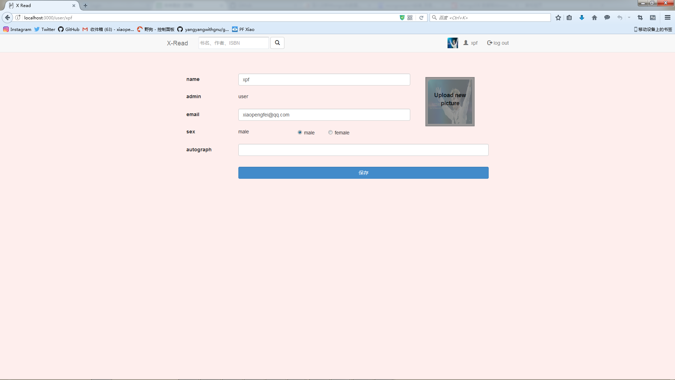Go to X-Read home brand link
This screenshot has width=675, height=380.
(x=178, y=43)
